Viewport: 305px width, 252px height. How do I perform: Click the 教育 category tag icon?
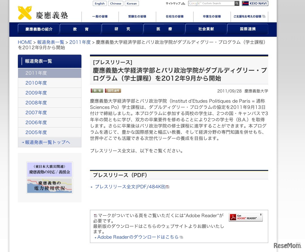[x=97, y=91]
